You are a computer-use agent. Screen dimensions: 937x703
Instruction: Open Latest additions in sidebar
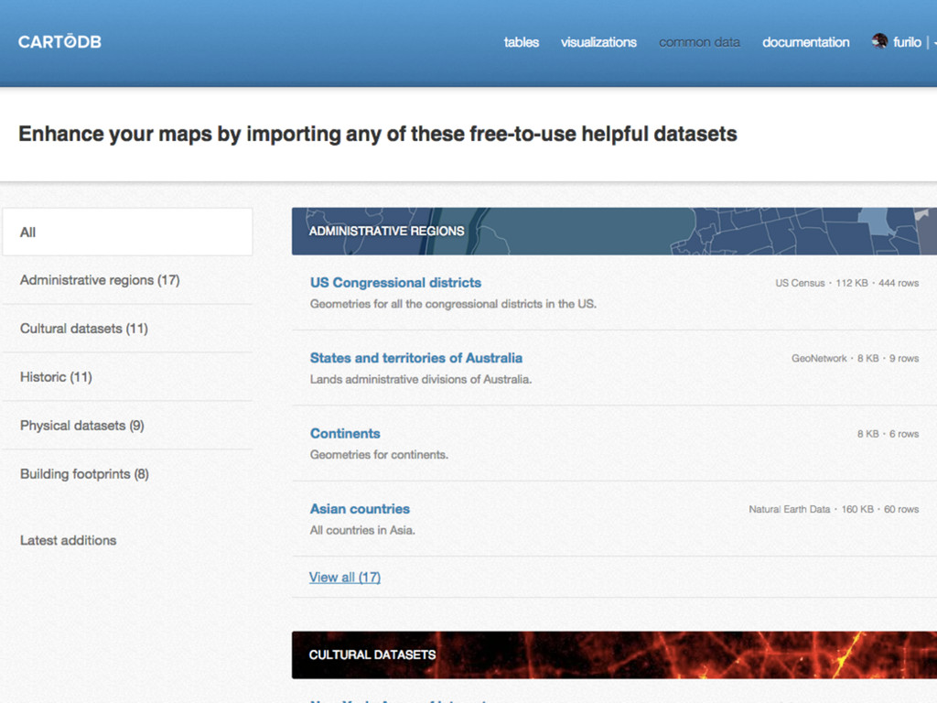[x=68, y=540]
